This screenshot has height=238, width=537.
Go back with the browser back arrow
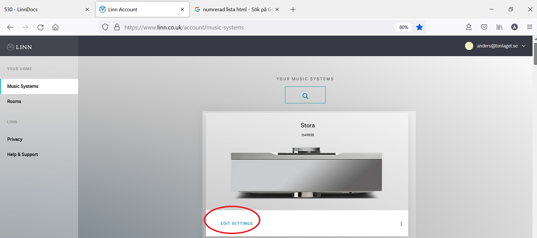(10, 27)
